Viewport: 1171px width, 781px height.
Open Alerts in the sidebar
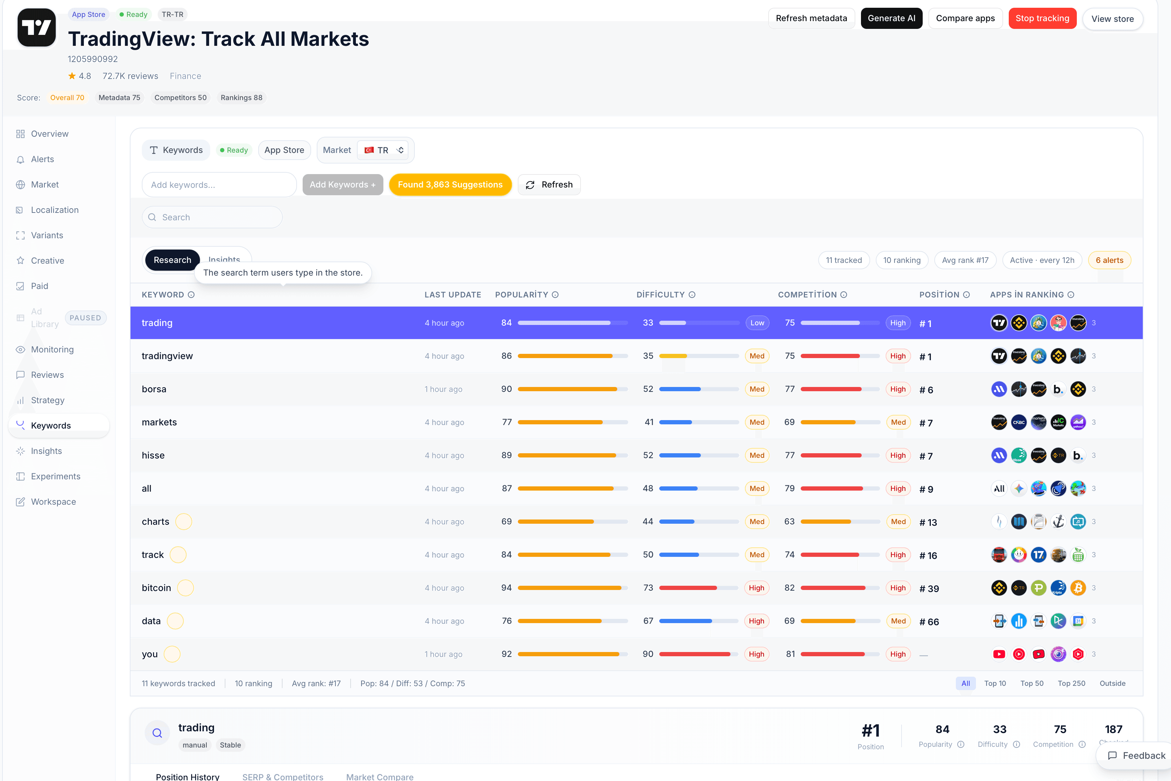42,159
